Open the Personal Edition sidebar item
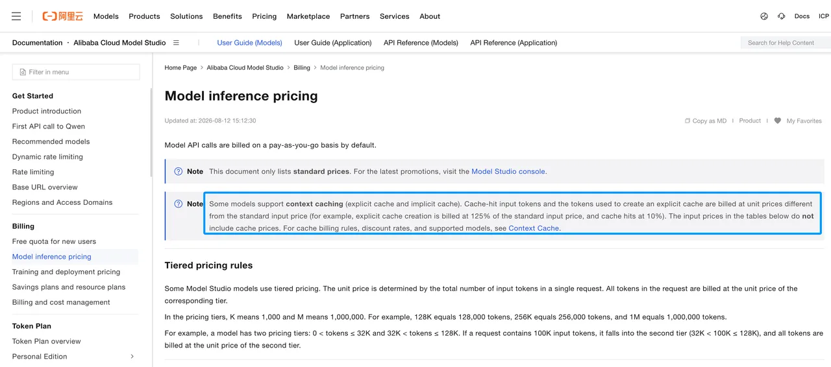831x367 pixels. click(40, 357)
